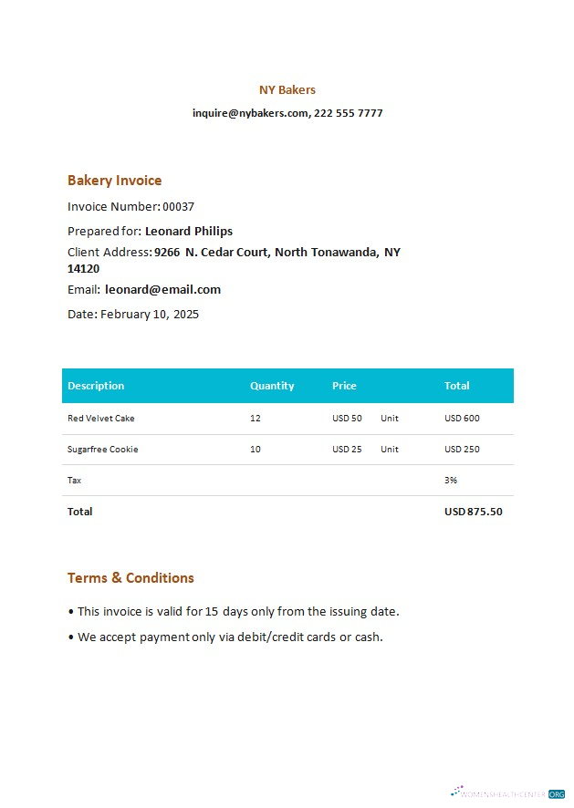The height and width of the screenshot is (808, 574).
Task: Click the 15 days validity bullet
Action: pyautogui.click(x=234, y=612)
